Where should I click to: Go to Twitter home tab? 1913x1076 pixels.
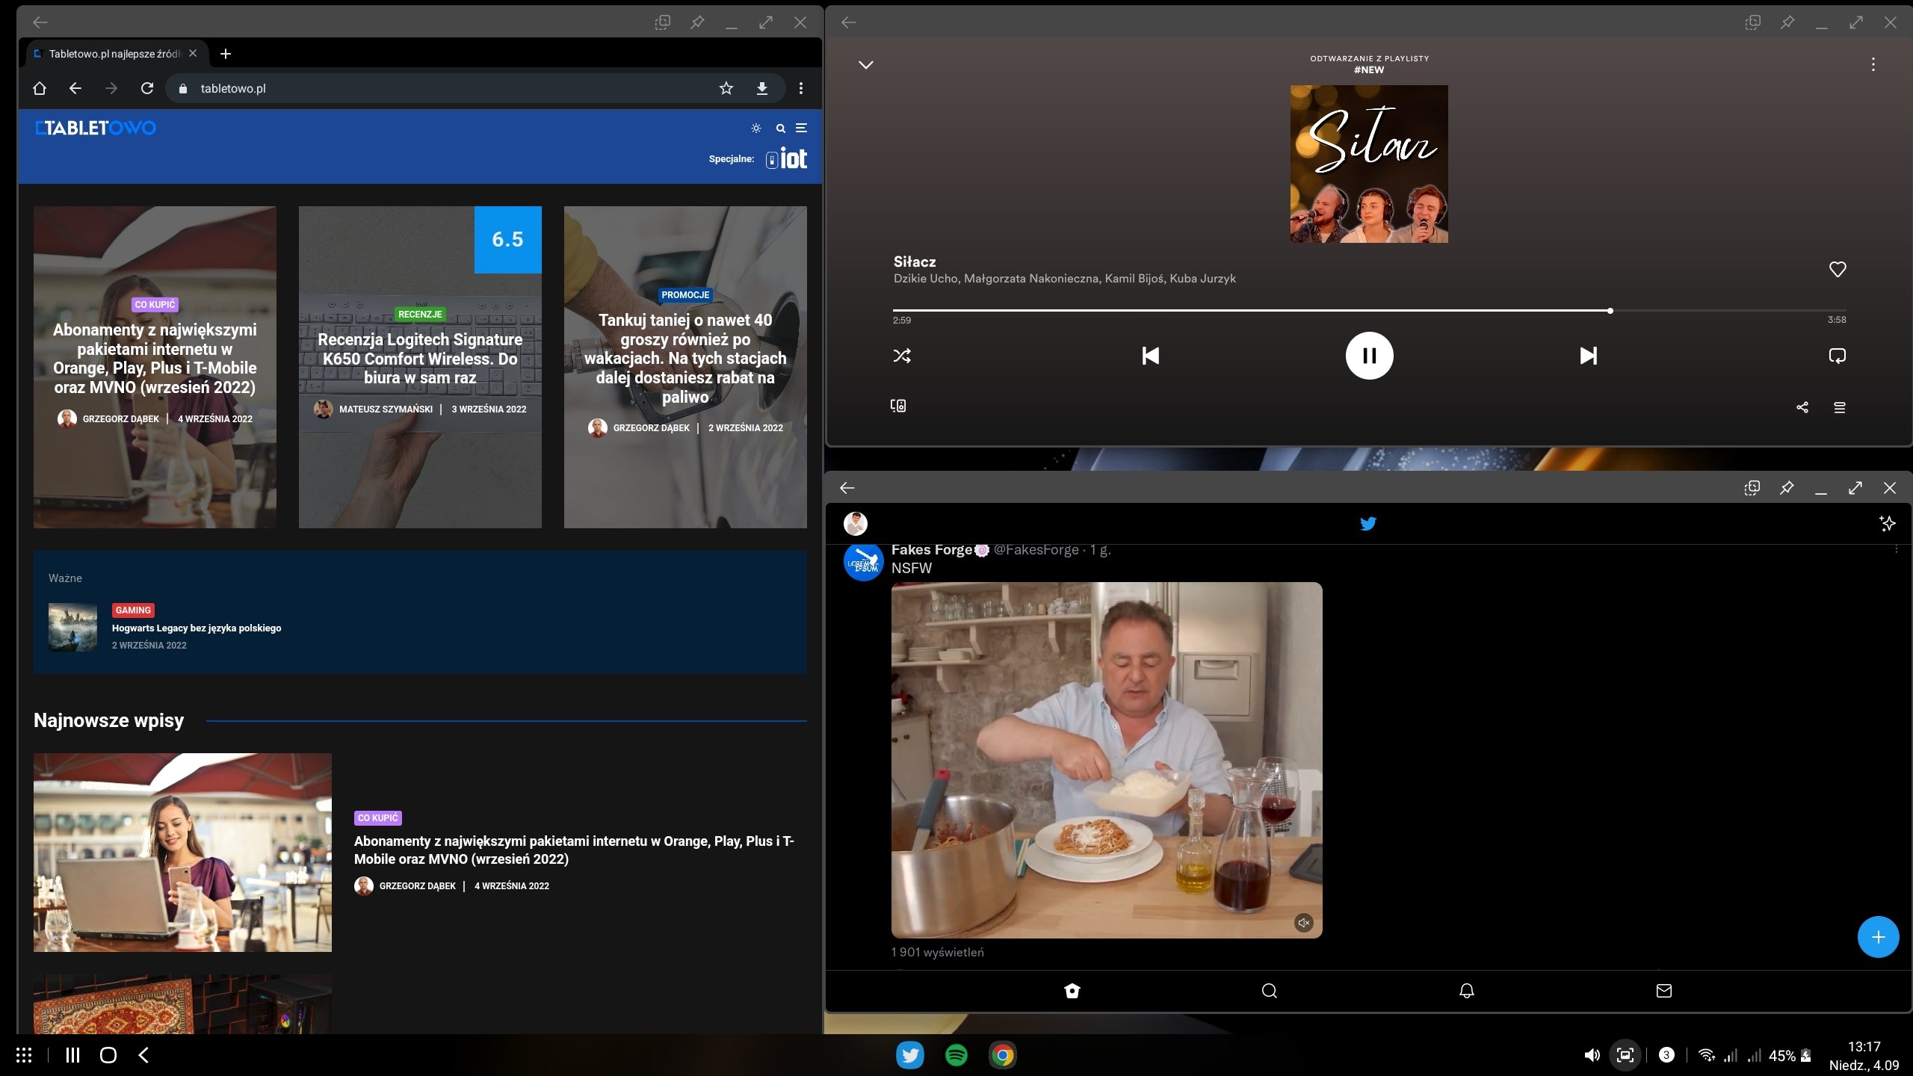click(1072, 991)
